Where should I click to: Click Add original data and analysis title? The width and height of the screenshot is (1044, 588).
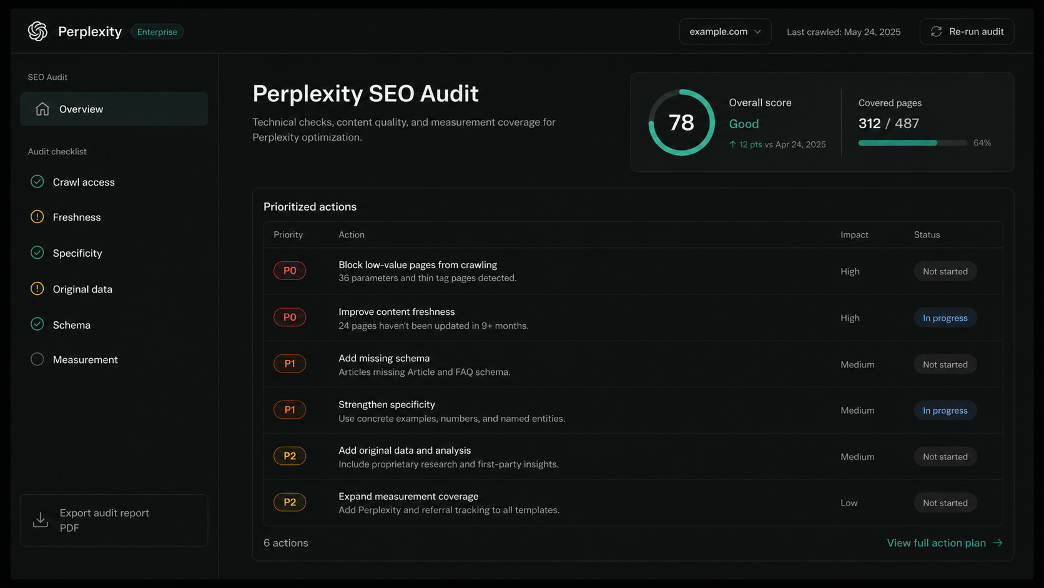tap(405, 451)
